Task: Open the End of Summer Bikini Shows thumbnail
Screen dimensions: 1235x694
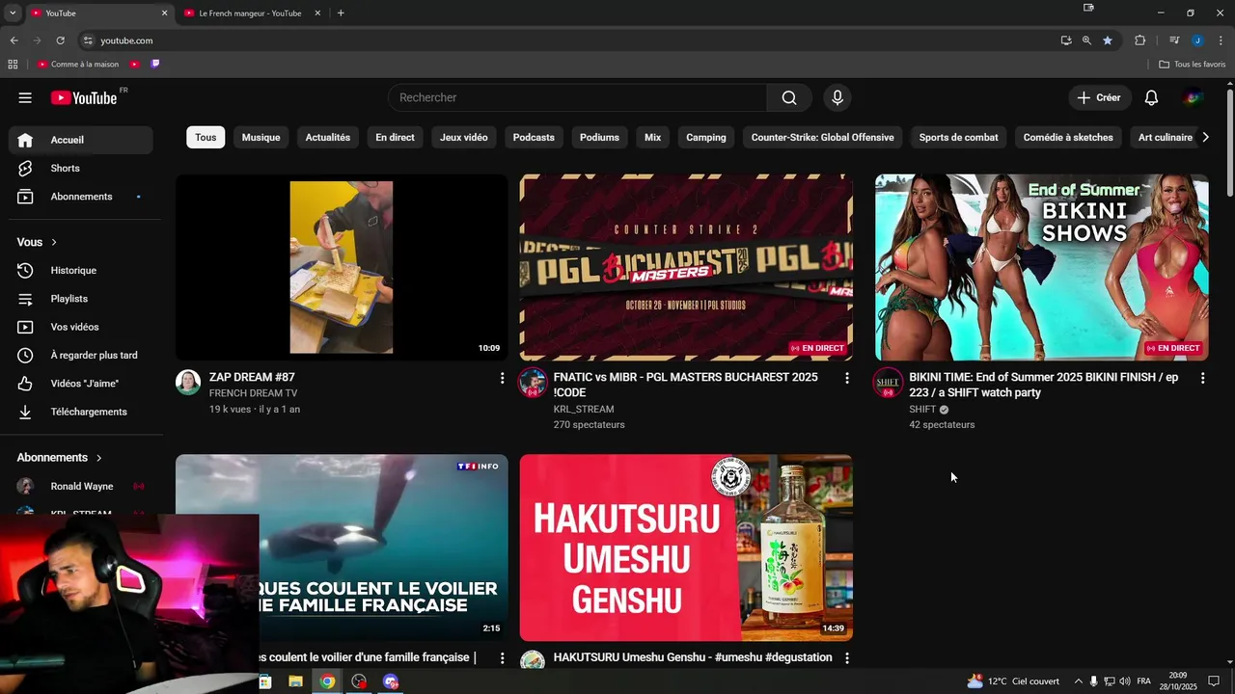Action: (x=1041, y=267)
